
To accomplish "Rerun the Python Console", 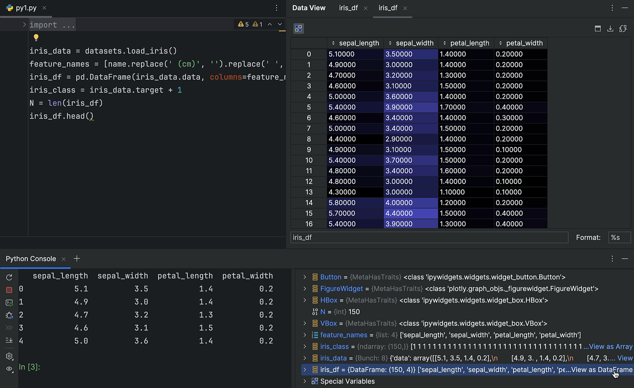I will 9,277.
